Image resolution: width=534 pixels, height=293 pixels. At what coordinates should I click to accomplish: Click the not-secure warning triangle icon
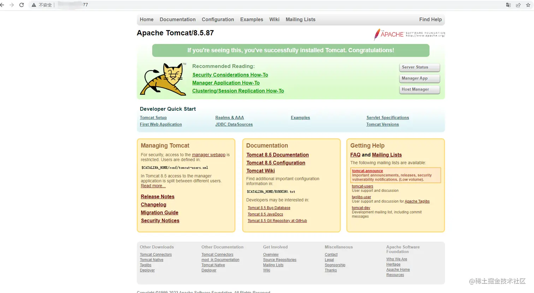(x=34, y=5)
